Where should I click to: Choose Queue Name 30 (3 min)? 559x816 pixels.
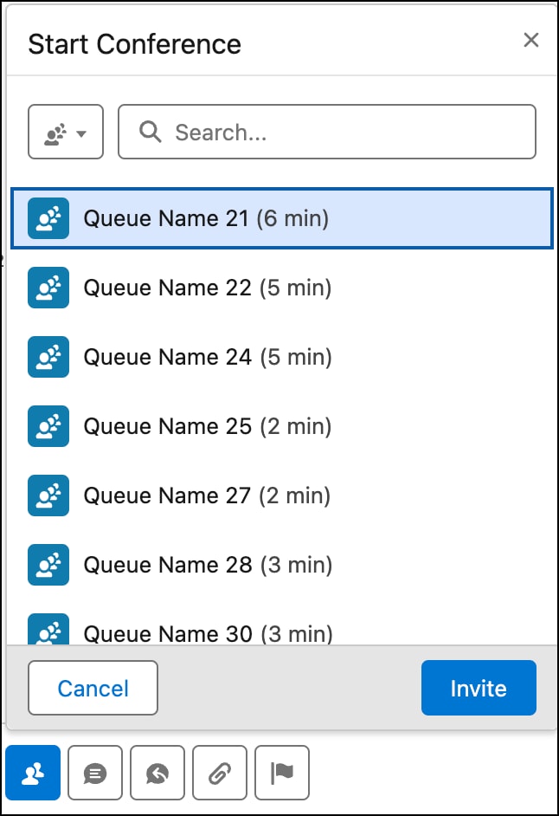[208, 632]
